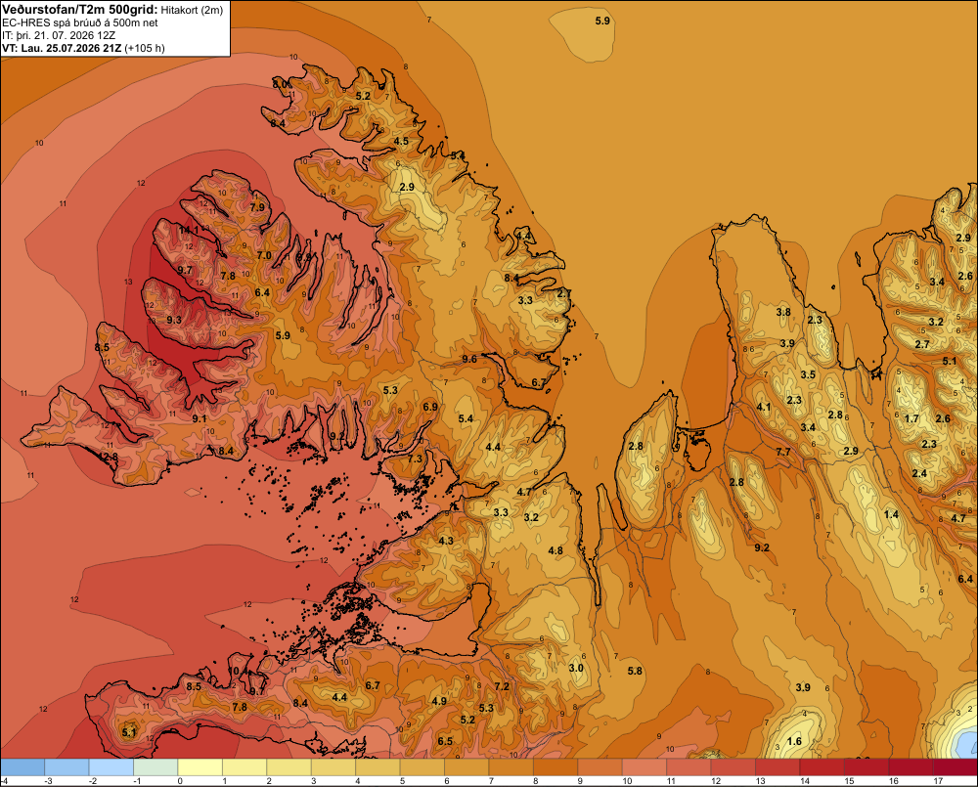Click the valid time 'VT: Lau. 25.07.2026 21Z'

(62, 48)
